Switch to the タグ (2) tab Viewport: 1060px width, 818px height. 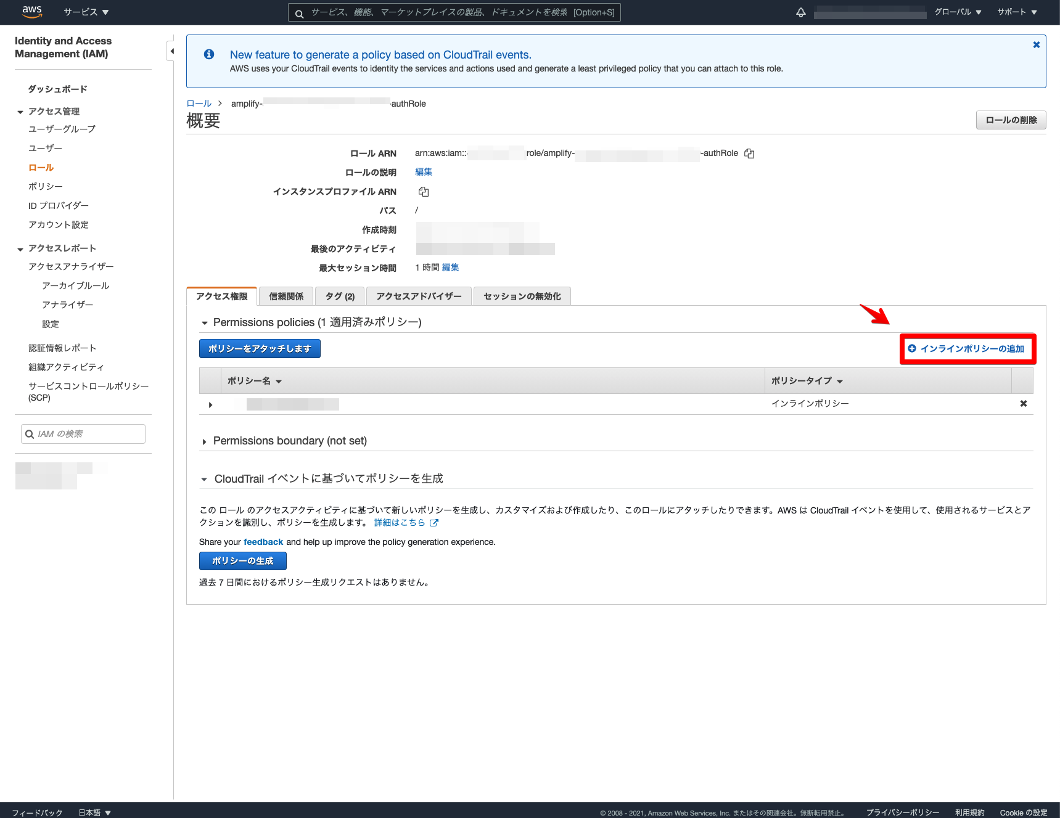(340, 297)
